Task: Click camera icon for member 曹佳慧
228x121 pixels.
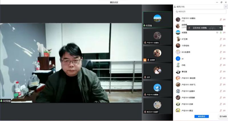Action: point(224,72)
